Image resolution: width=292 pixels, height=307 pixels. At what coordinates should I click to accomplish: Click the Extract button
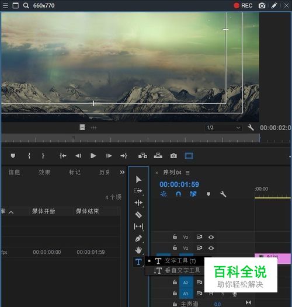[158, 156]
